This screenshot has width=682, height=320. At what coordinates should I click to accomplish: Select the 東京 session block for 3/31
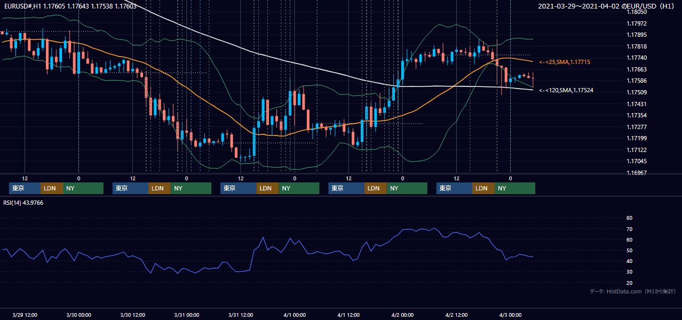tap(238, 188)
